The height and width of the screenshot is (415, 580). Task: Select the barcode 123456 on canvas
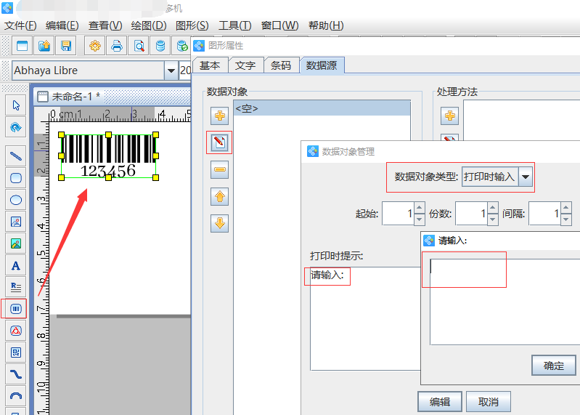108,156
